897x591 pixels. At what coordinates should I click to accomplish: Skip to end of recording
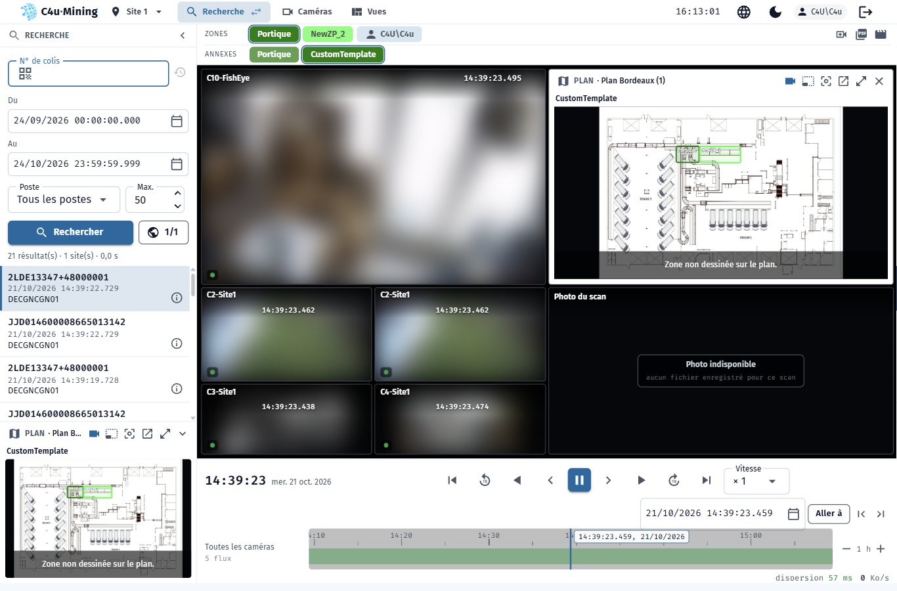coord(707,480)
